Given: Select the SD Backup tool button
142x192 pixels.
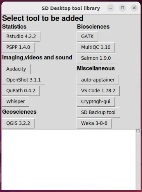Looking at the screenshot, I should click(98, 113).
